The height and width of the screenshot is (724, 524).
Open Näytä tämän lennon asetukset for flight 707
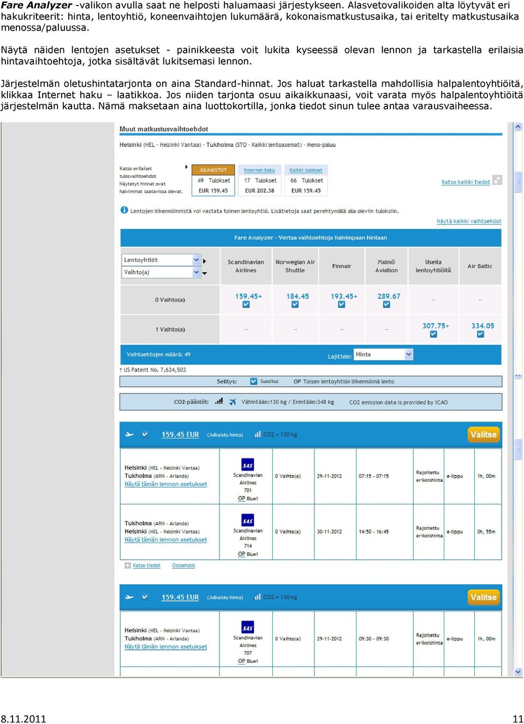click(x=166, y=647)
